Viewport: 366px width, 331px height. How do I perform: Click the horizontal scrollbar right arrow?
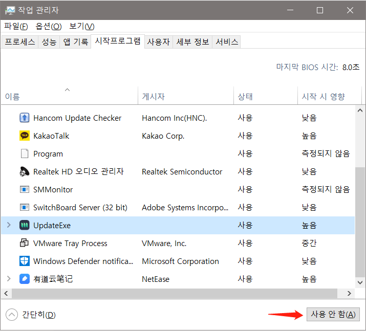click(350, 294)
